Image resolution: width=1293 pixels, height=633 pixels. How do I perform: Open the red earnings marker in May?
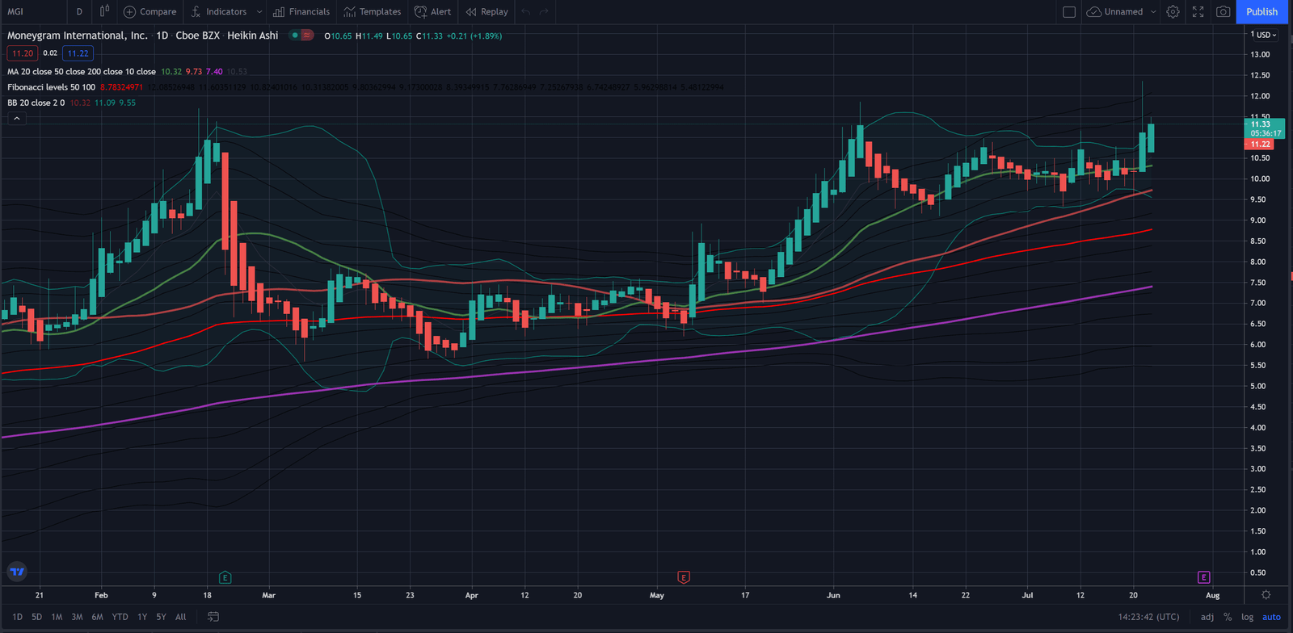tap(684, 577)
